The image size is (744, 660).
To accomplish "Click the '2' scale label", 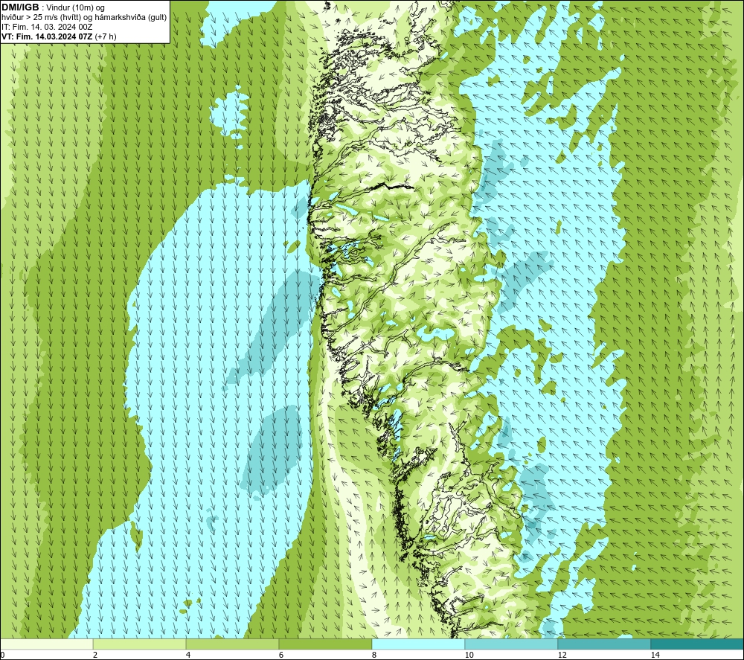I will [x=95, y=655].
